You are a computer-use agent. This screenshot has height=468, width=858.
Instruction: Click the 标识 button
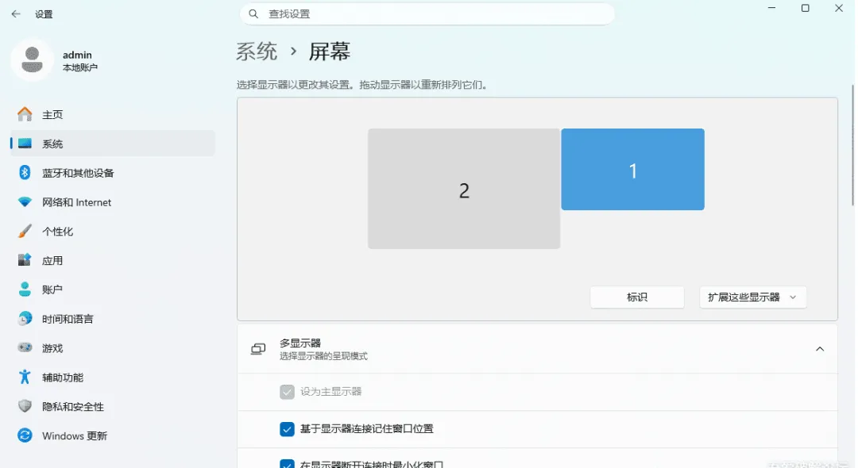[x=637, y=297]
